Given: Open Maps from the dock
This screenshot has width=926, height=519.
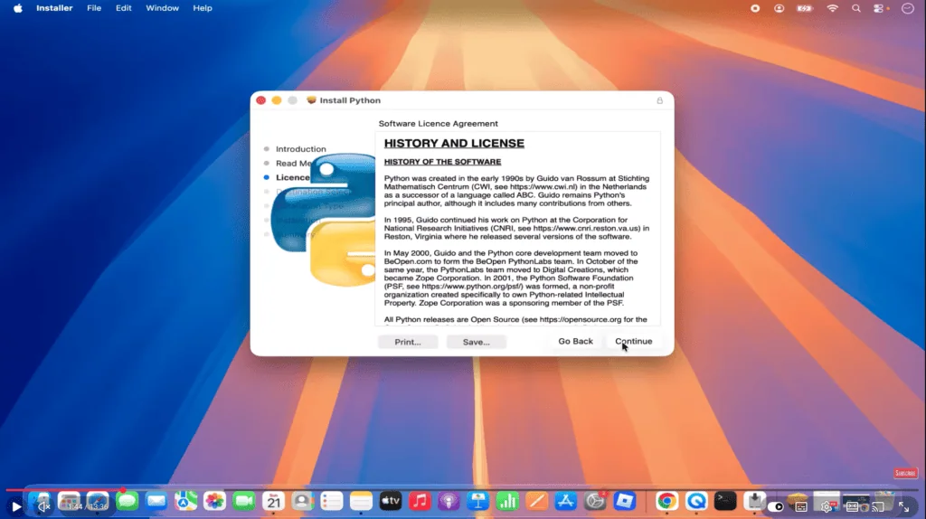Looking at the screenshot, I should point(185,501).
